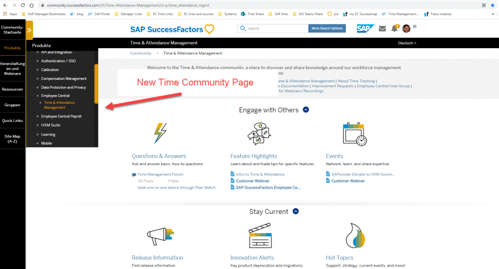Screen dimensions: 499x269
Task: Open messages envelope icon
Action: [x=382, y=29]
